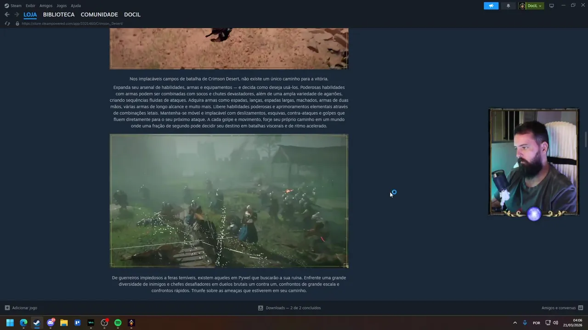The height and width of the screenshot is (330, 588).
Task: Go to the LOJA tab
Action: click(30, 15)
